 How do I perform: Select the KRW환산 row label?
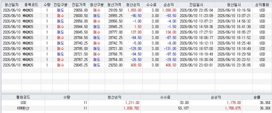tap(23, 108)
